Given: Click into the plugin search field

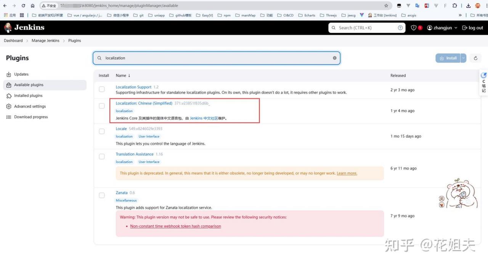Looking at the screenshot, I should (217, 58).
